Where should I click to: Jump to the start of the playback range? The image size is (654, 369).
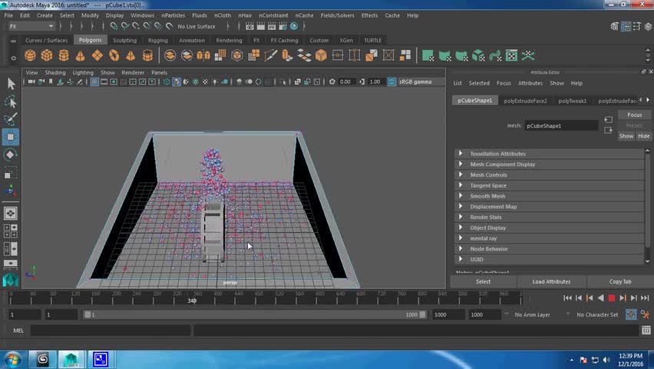point(567,298)
